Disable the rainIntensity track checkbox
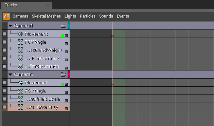 [4, 107]
